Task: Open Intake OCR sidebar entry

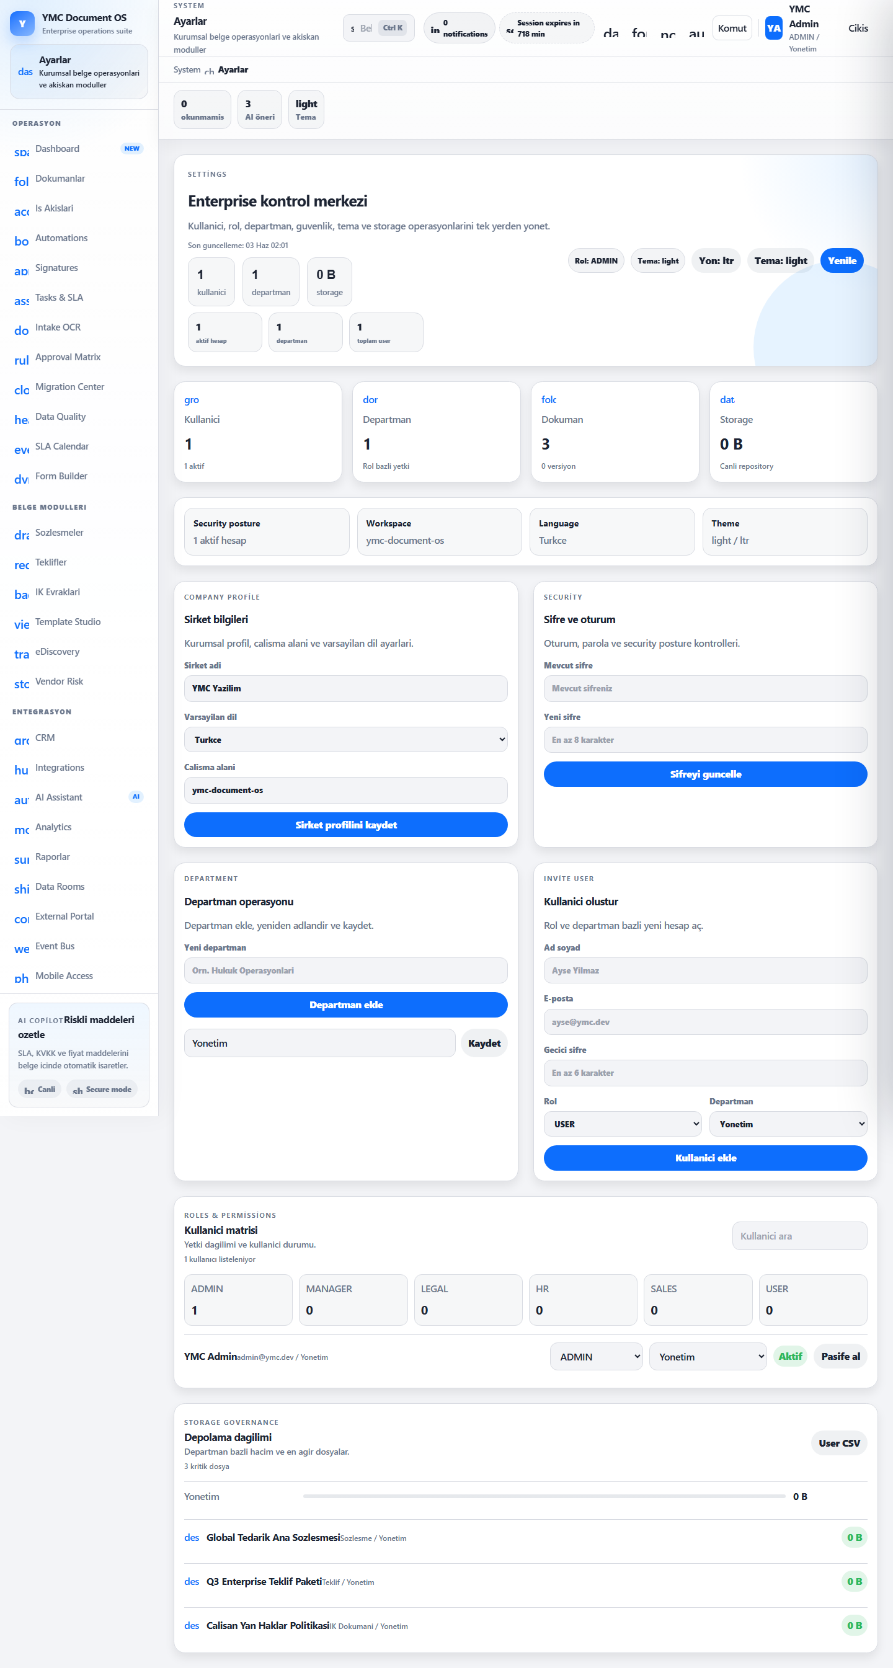Action: click(x=78, y=327)
